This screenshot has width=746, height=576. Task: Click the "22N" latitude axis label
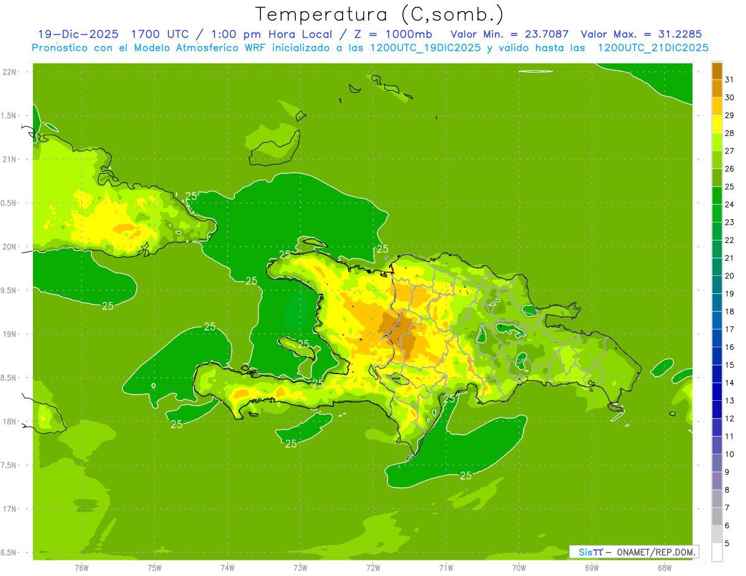coord(9,72)
